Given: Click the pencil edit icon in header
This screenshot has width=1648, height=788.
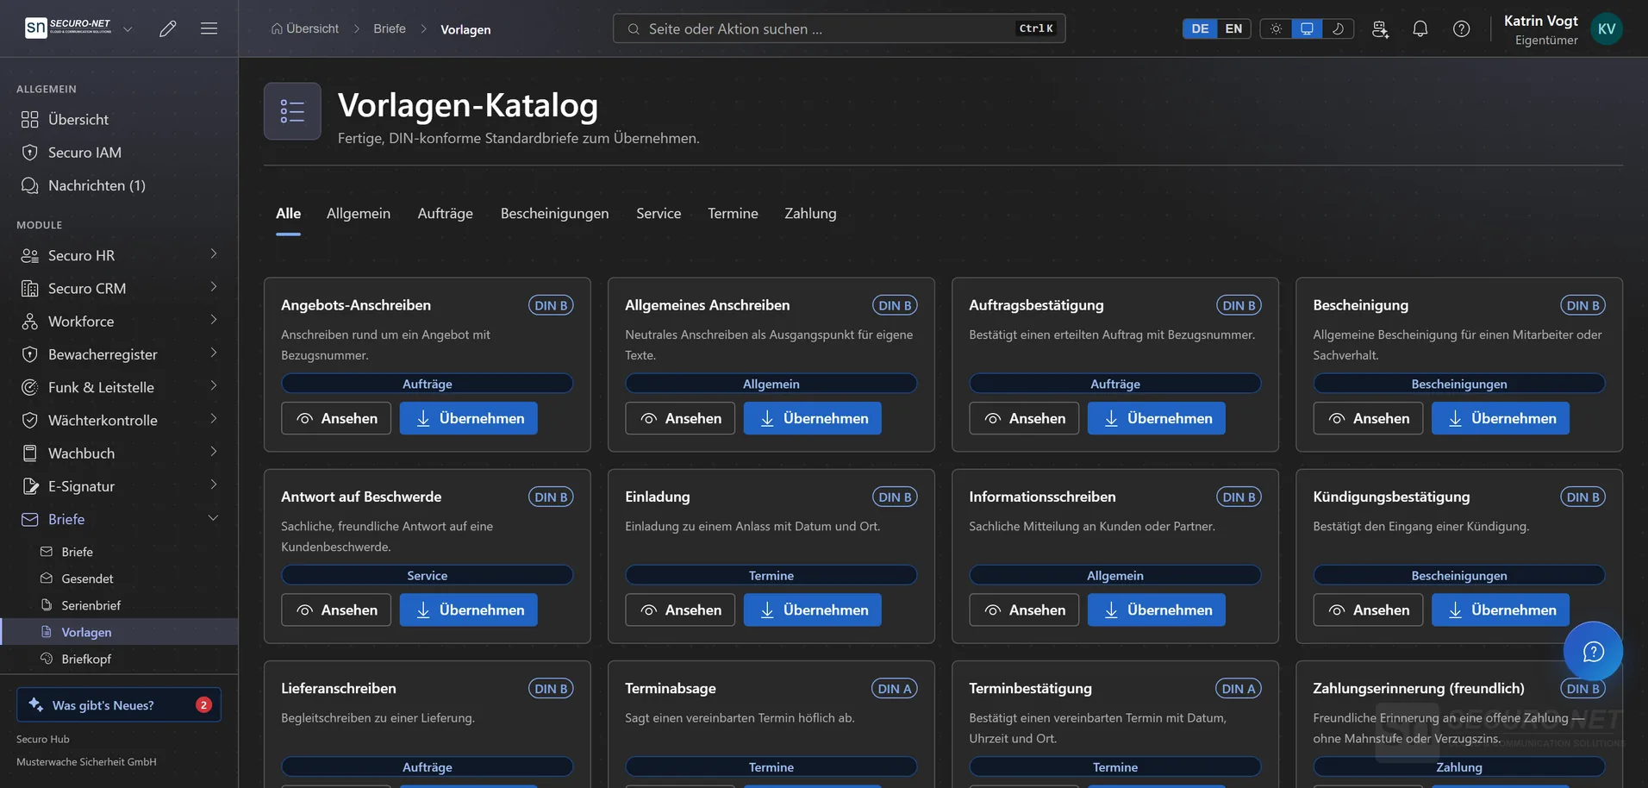Looking at the screenshot, I should (x=168, y=28).
